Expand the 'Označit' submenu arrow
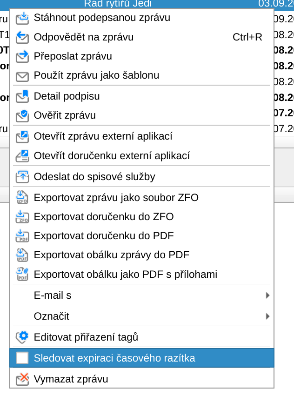 tap(267, 316)
